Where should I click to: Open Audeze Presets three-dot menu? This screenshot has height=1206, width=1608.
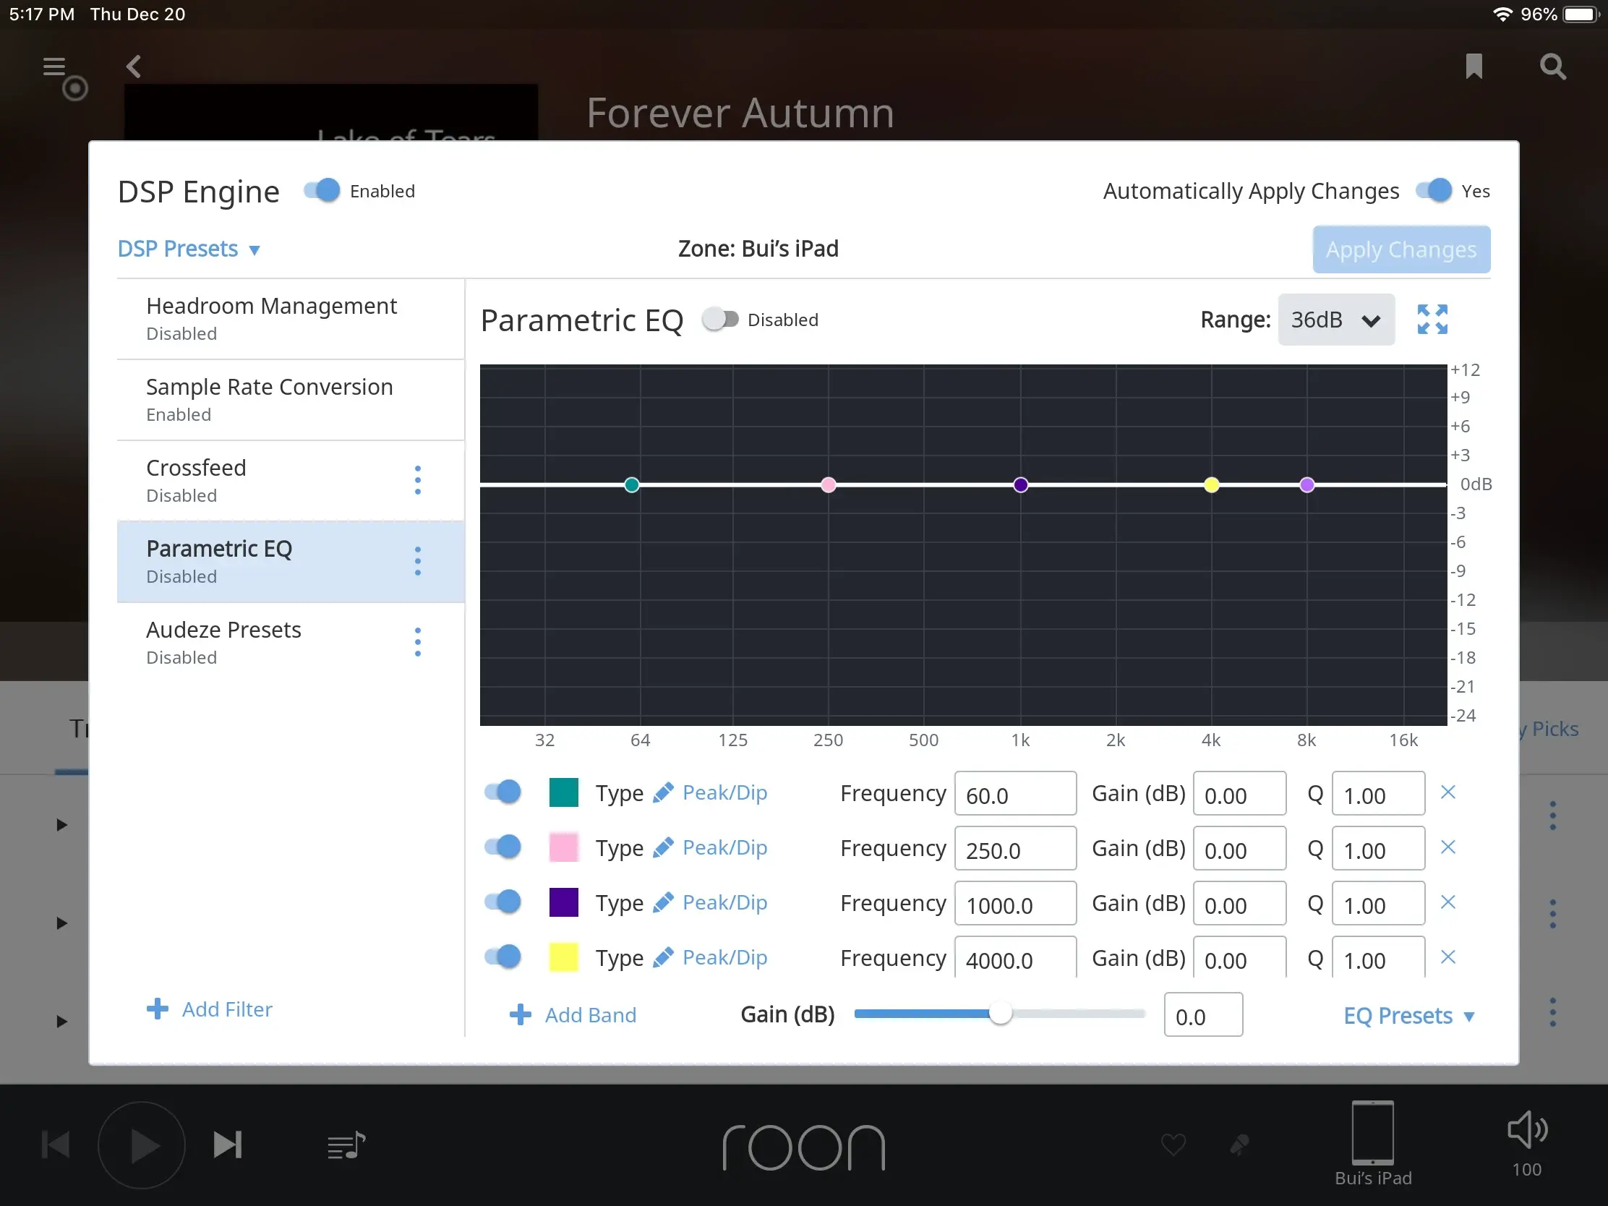[x=417, y=643]
